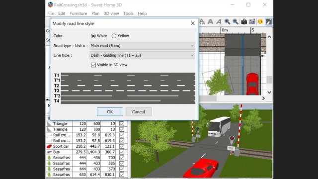Click the 279.5 width value
Viewport: 318px width, 179px height.
pyautogui.click(x=80, y=152)
